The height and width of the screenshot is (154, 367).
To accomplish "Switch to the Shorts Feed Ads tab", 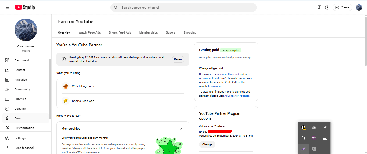I will [120, 32].
